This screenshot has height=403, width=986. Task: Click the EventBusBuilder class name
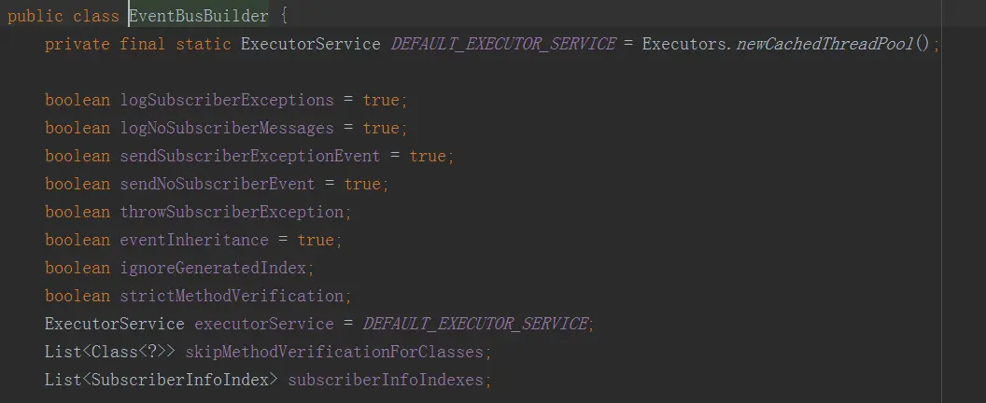point(199,17)
